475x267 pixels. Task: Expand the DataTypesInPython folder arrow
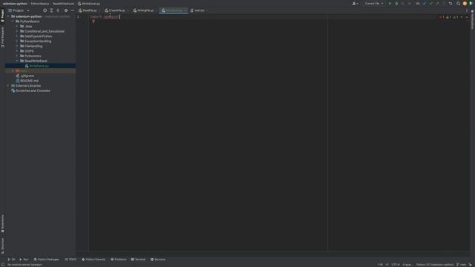pos(17,36)
